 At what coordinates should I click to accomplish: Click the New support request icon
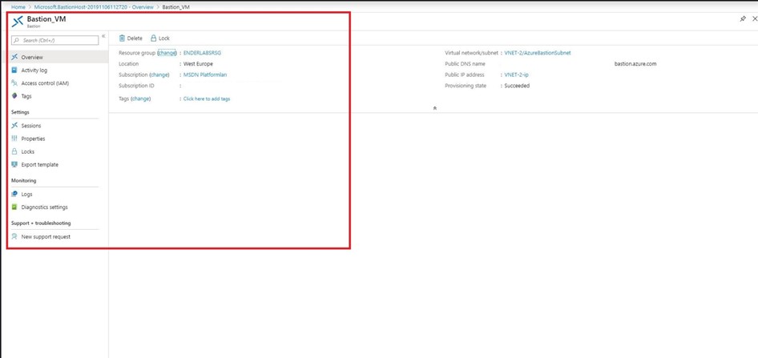[x=14, y=237]
